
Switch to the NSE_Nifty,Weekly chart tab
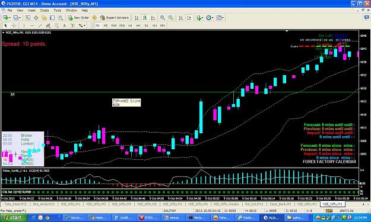point(226,204)
